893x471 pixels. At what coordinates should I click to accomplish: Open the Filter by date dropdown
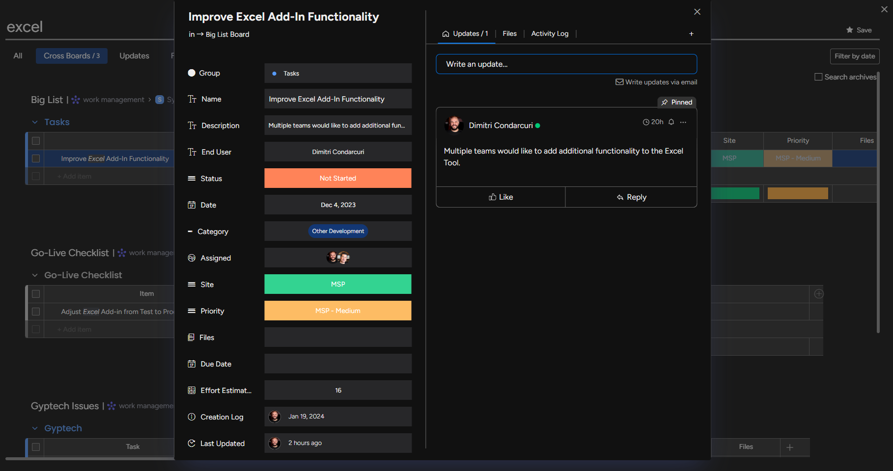click(855, 56)
